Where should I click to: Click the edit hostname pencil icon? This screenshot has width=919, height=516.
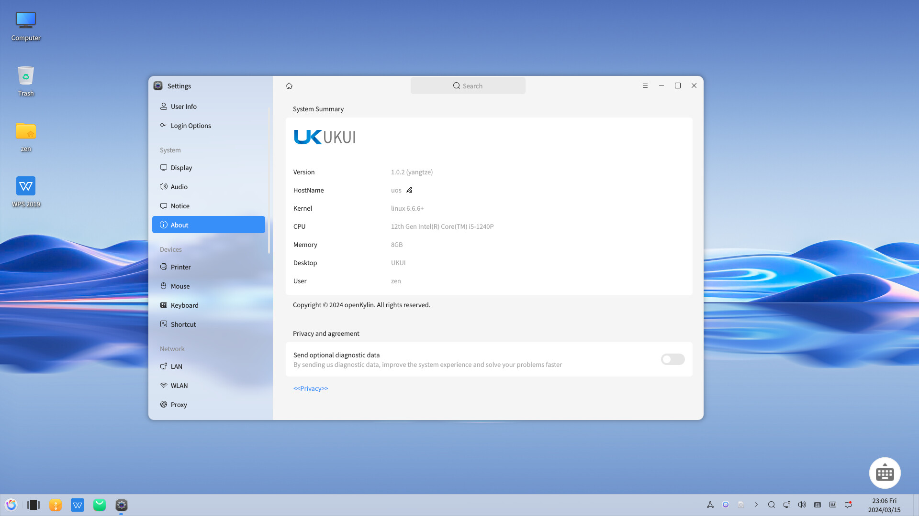point(409,190)
